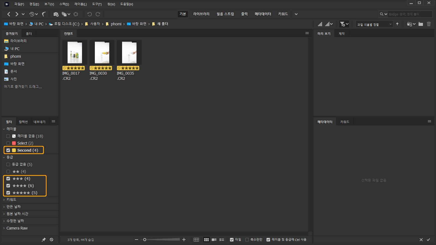Go back with the left arrow icon
The width and height of the screenshot is (436, 245).
click(x=9, y=14)
